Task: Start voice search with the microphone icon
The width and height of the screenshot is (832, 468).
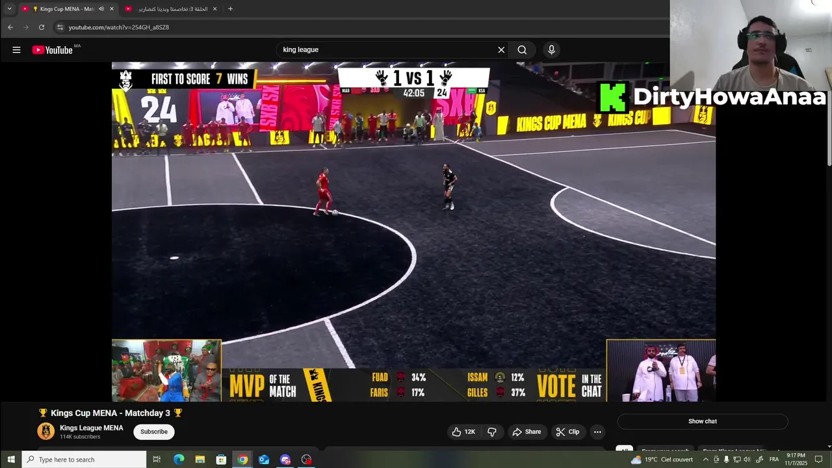Action: tap(551, 50)
